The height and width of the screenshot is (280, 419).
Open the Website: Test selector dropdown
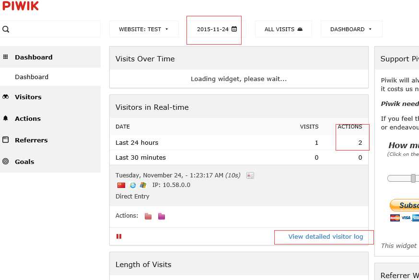pos(143,29)
